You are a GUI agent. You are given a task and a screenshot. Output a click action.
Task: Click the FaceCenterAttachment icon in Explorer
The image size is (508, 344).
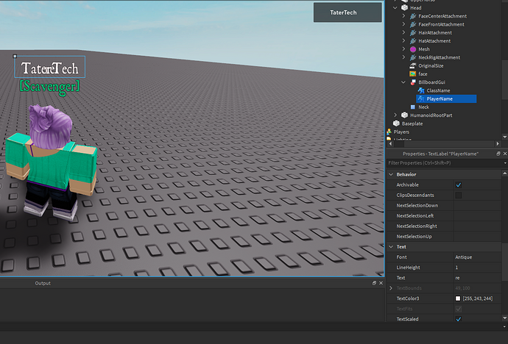tap(413, 15)
